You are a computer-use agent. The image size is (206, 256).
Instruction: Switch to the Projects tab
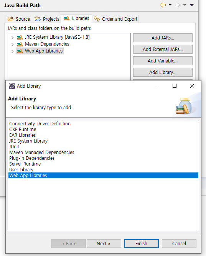(46, 19)
